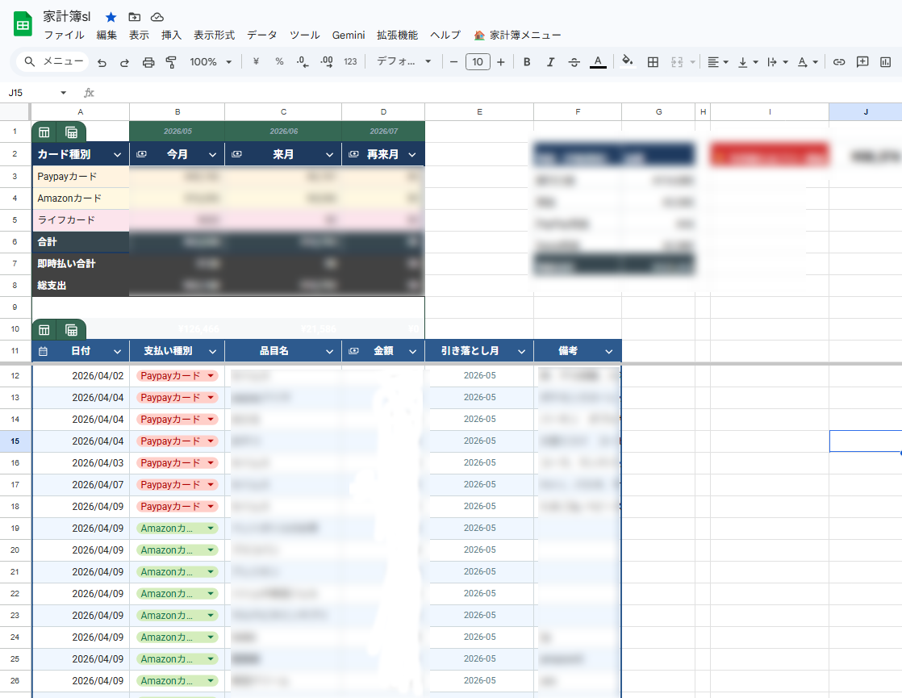Viewport: 902px width, 698px height.
Task: Open the Gemini menu
Action: click(349, 35)
